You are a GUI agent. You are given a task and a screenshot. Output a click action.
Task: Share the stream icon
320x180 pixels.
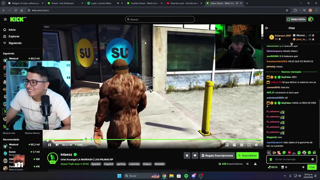coord(247,164)
